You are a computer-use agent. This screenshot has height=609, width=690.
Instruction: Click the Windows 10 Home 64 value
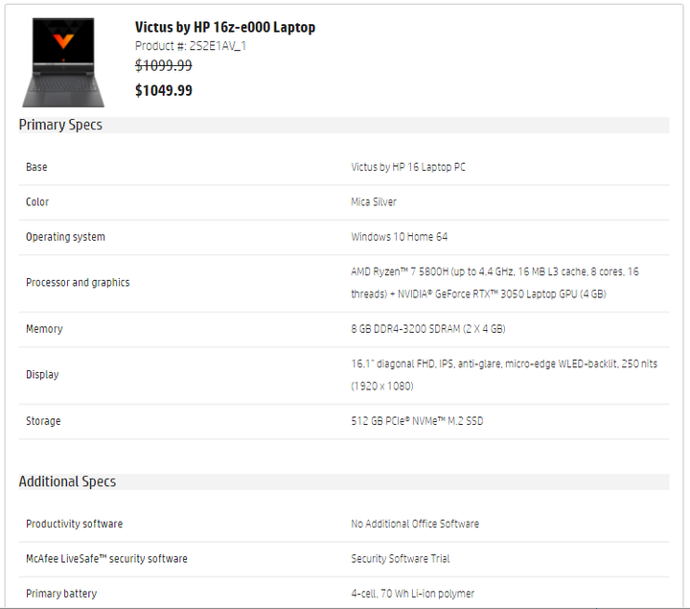(x=399, y=237)
